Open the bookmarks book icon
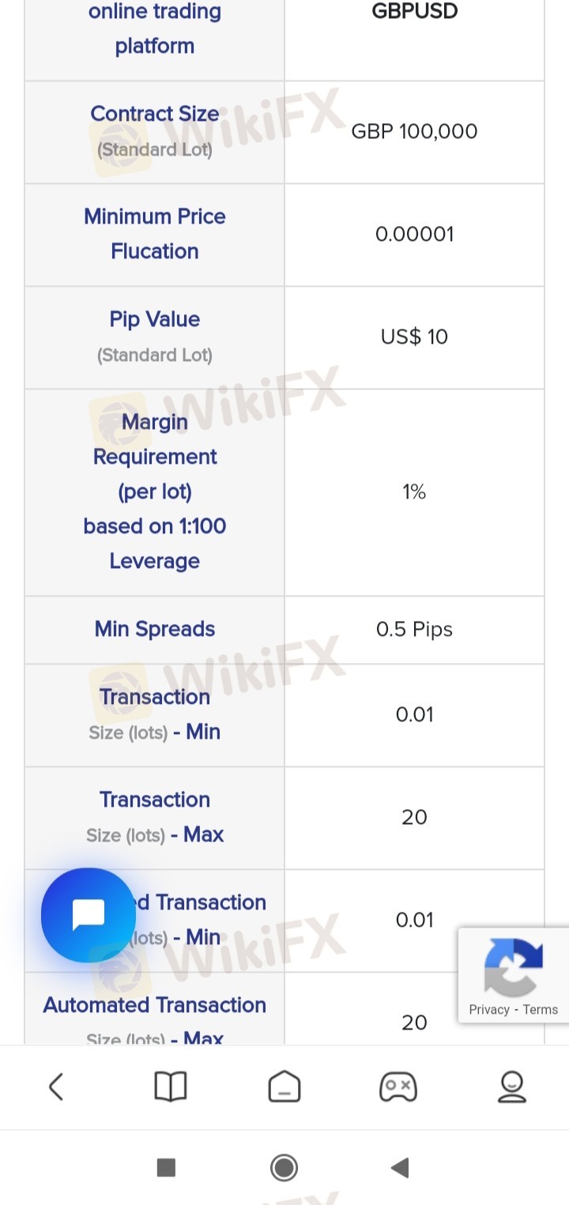 point(170,1087)
